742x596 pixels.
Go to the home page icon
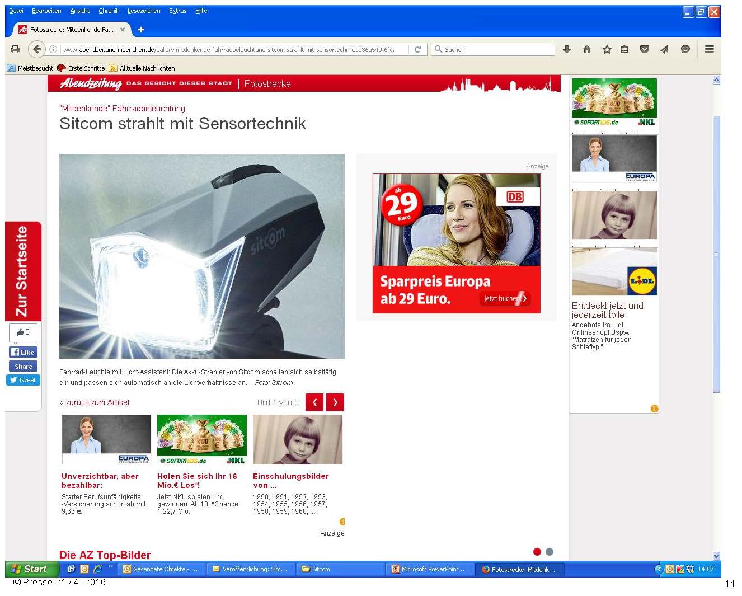pos(587,49)
